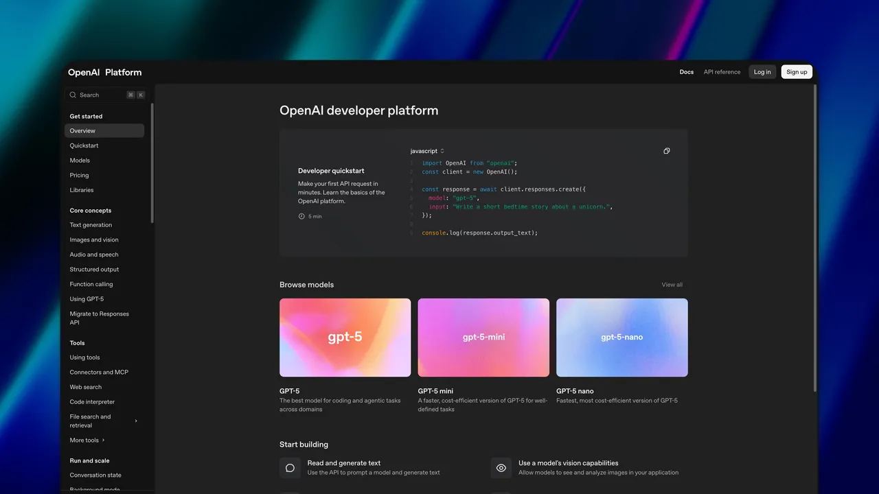Open Quickstart in the sidebar
This screenshot has width=879, height=494.
(84, 145)
